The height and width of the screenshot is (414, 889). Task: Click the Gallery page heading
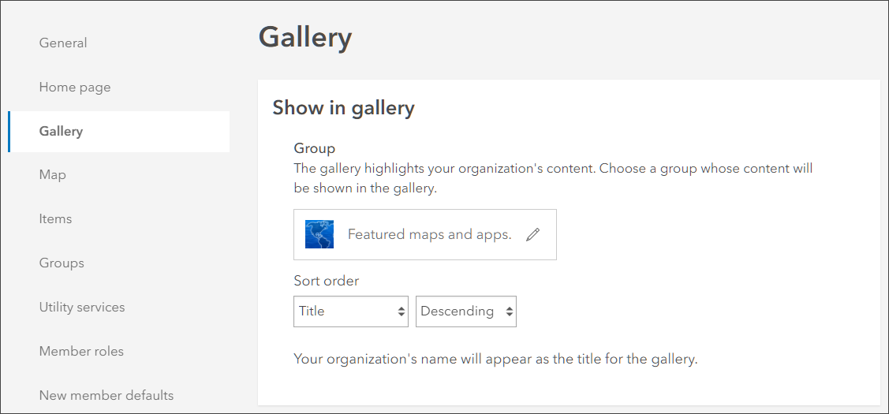[305, 37]
